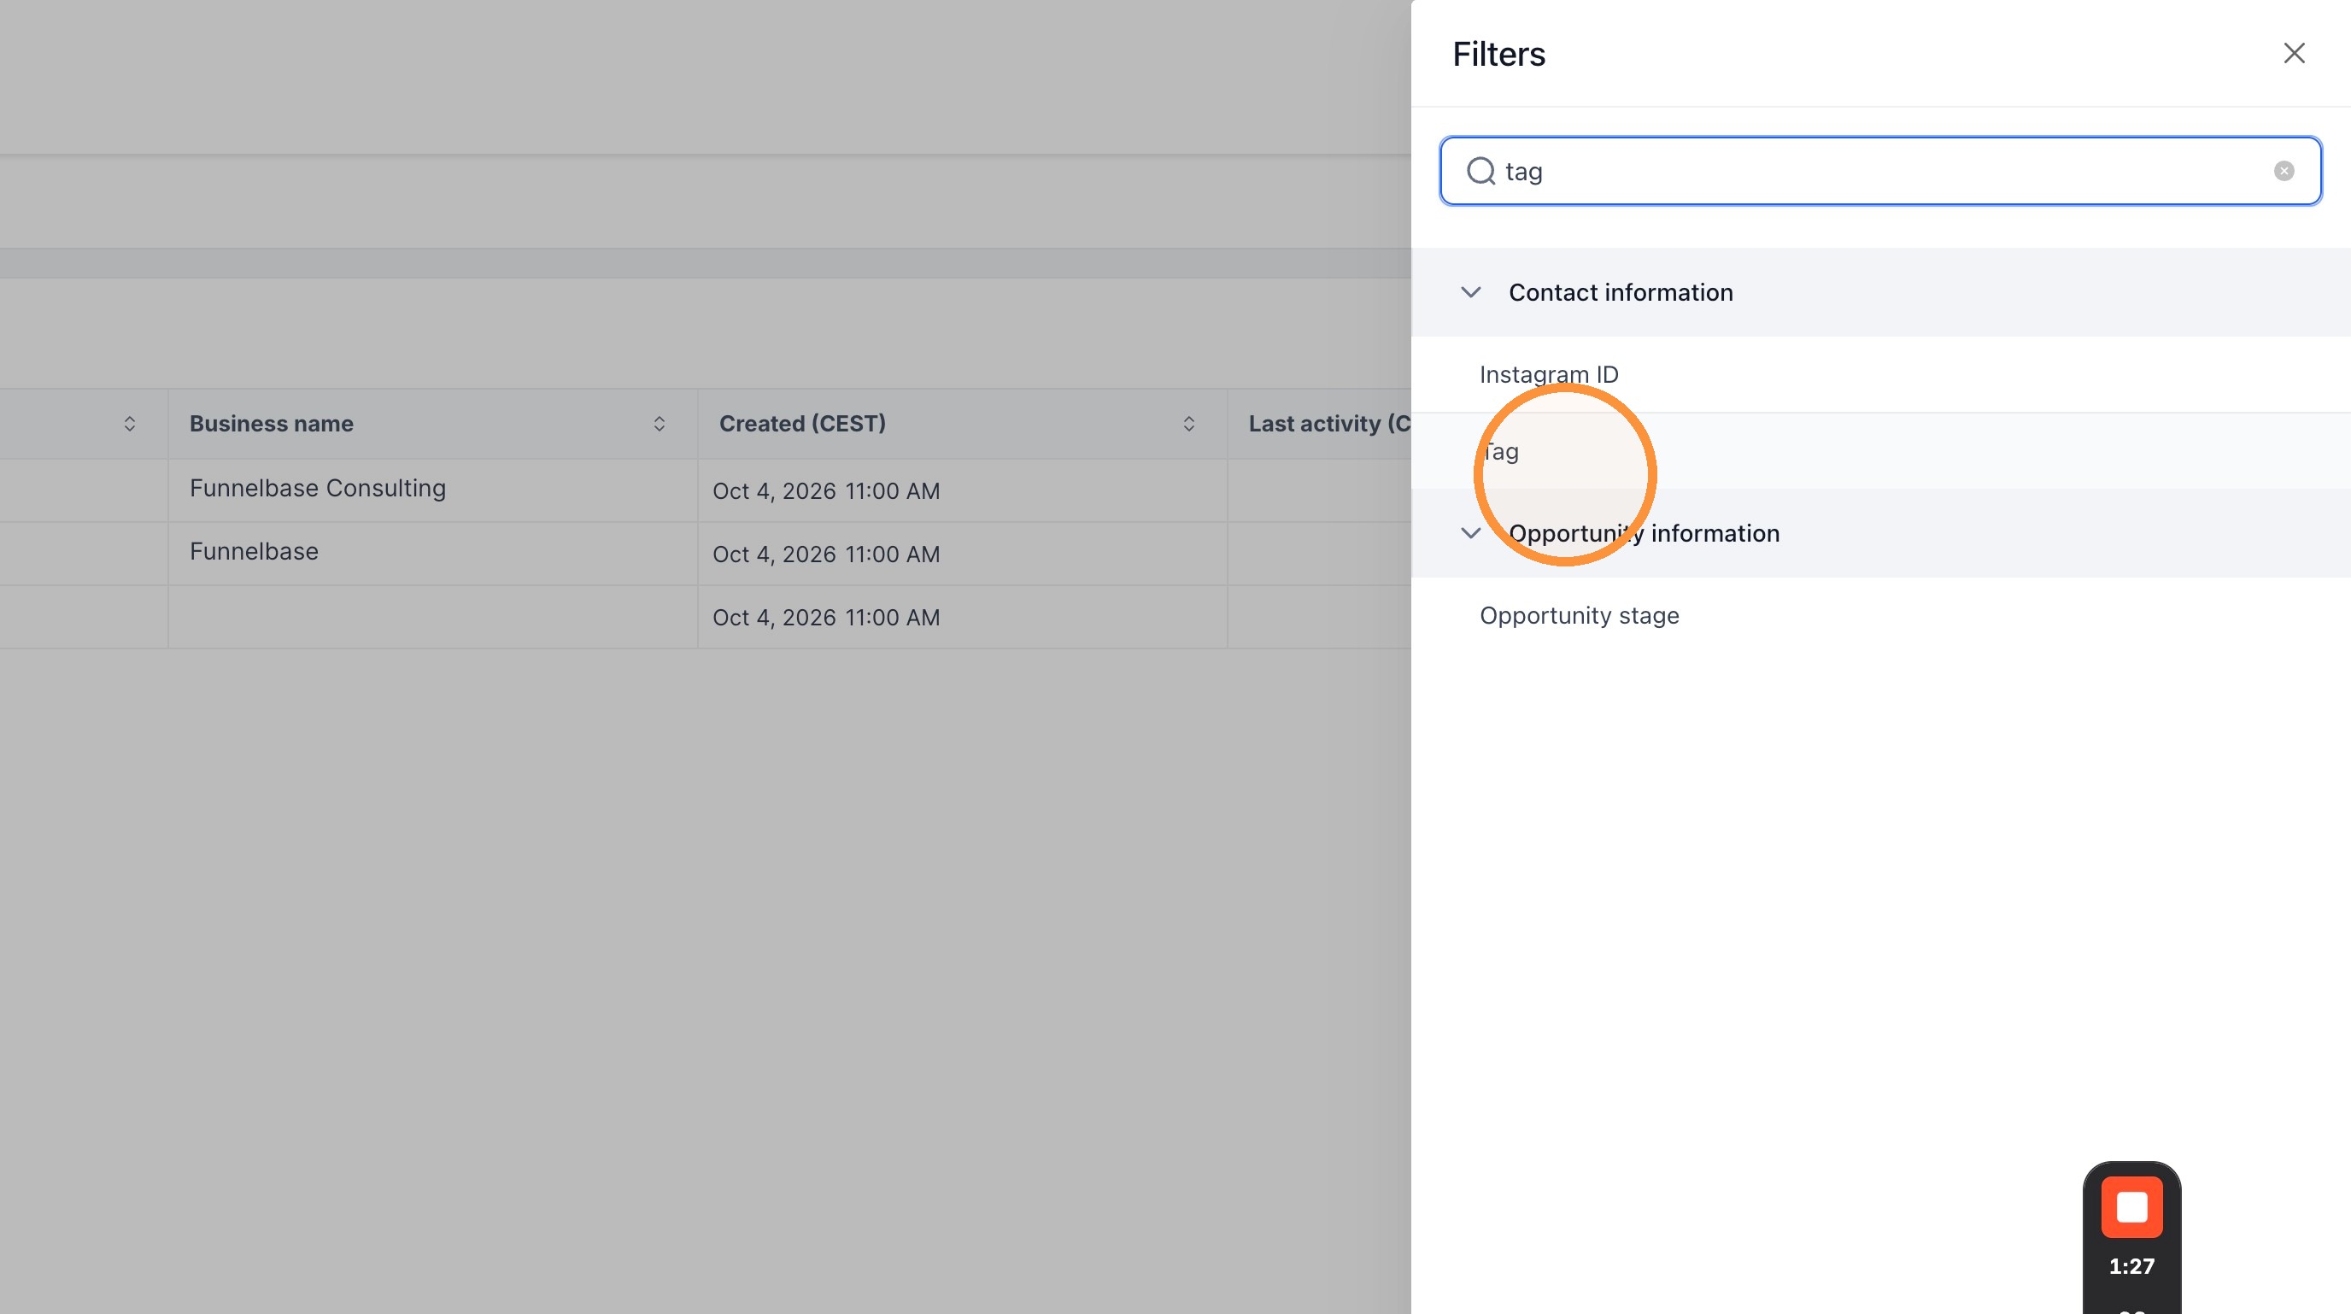The width and height of the screenshot is (2351, 1314).
Task: Open the Funnelbase Consulting row
Action: point(318,488)
